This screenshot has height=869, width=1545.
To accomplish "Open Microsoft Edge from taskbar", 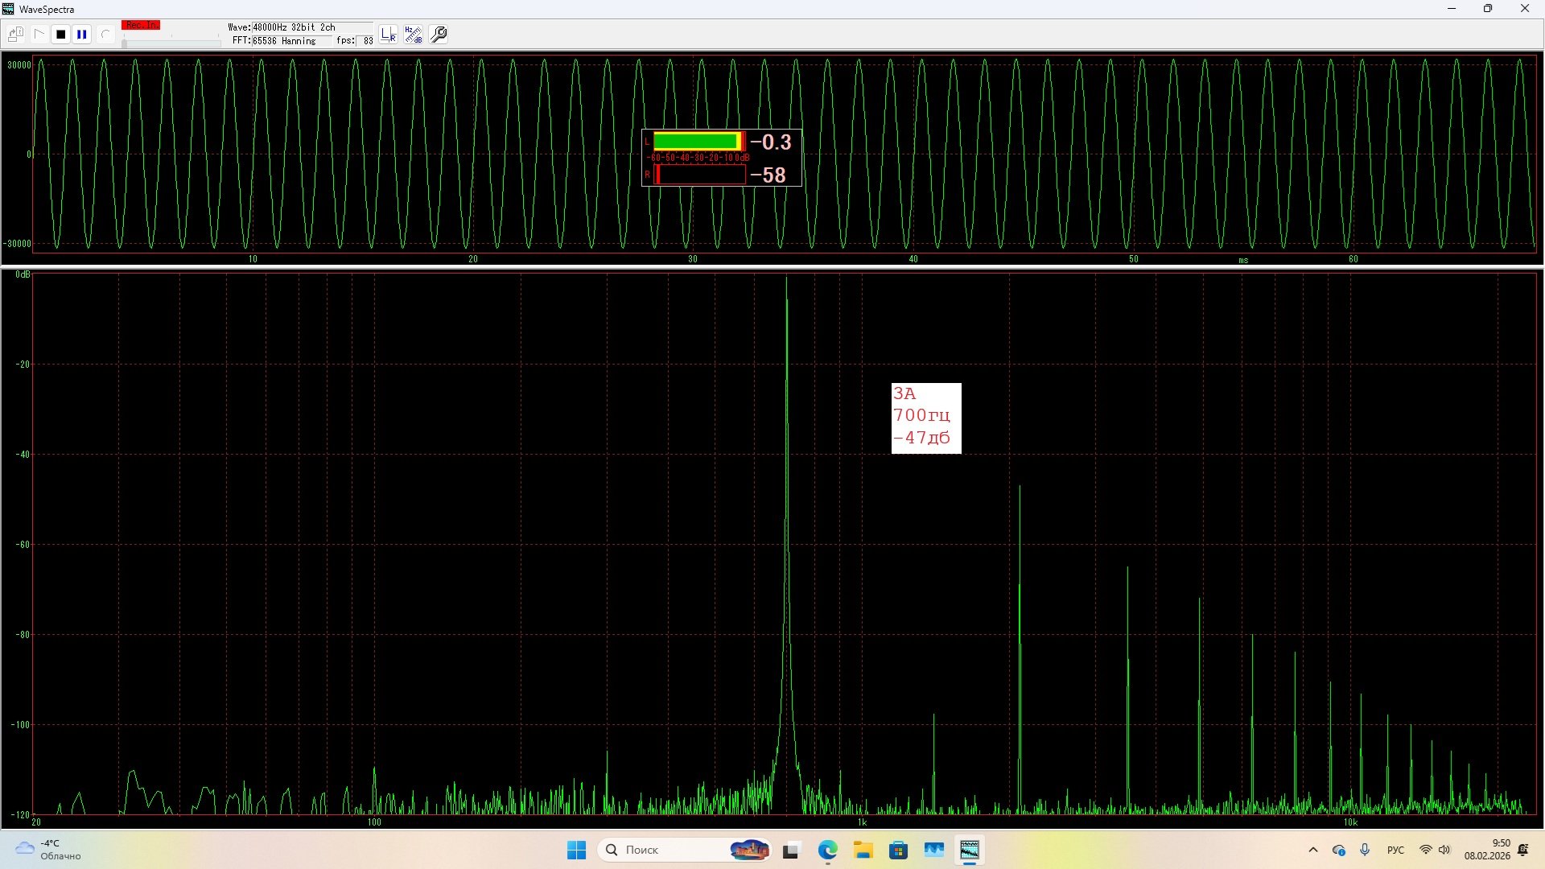I will [827, 850].
